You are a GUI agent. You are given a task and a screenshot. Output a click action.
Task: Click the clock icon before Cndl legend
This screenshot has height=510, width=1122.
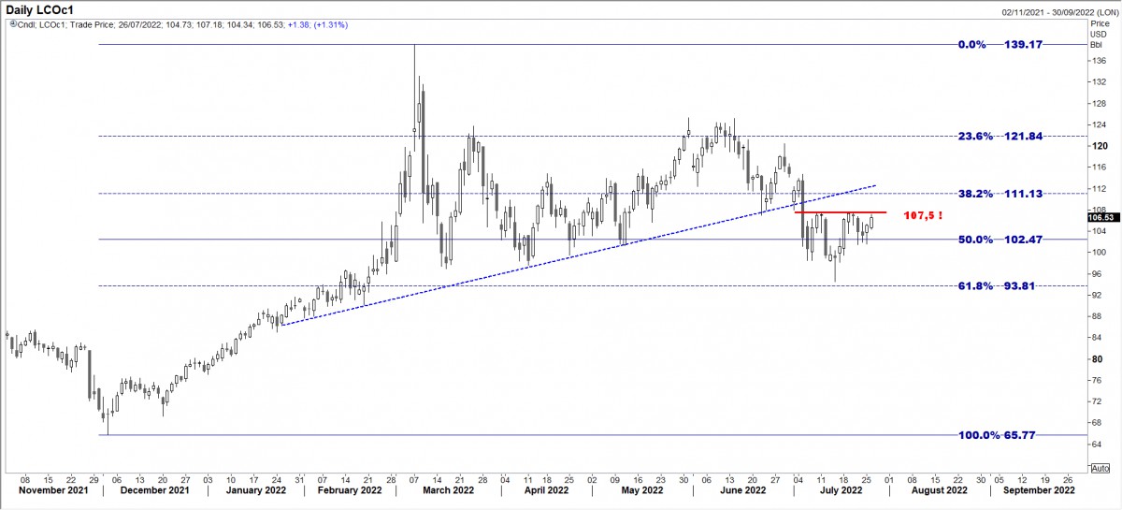click(x=7, y=25)
